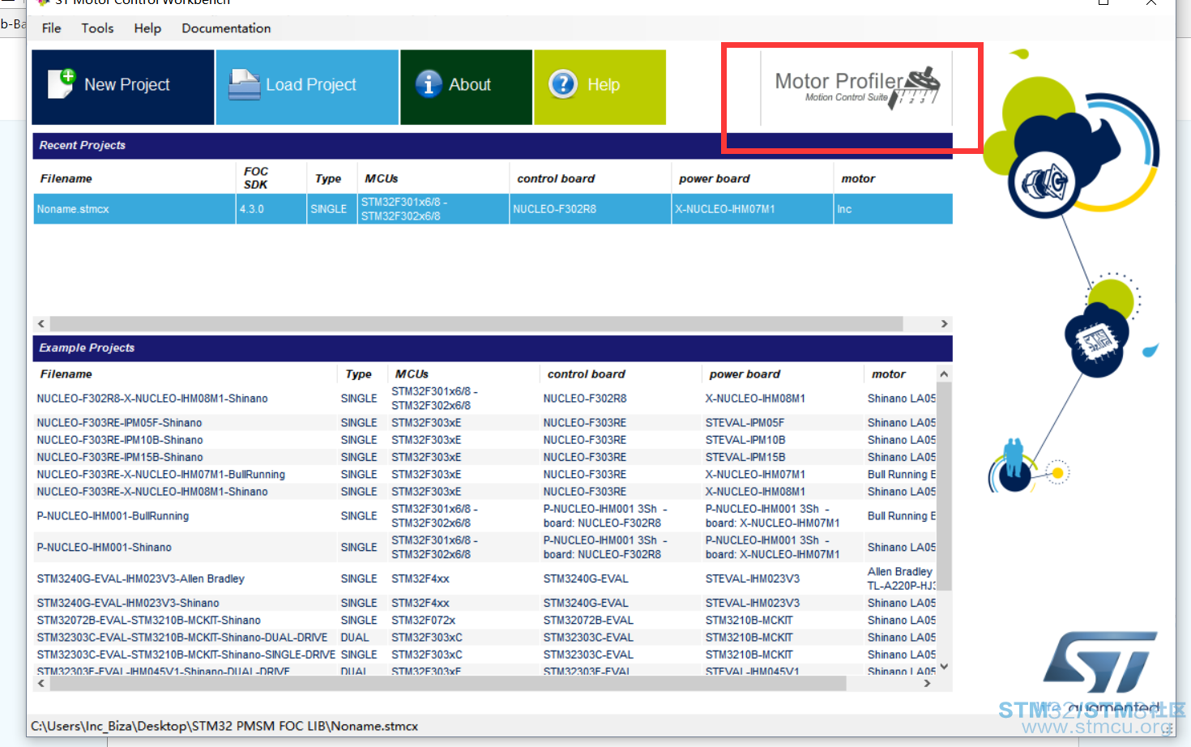Select NUCLEO-F303RE-X-NUCLEO-IHM07M1-BullRunning example

coord(485,475)
